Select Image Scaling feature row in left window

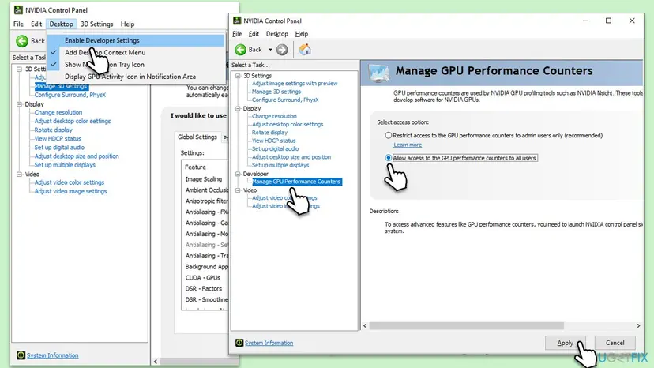click(x=205, y=179)
